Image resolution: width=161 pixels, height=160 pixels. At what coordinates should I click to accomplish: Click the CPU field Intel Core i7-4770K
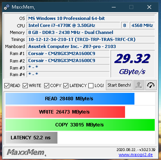click(73, 25)
